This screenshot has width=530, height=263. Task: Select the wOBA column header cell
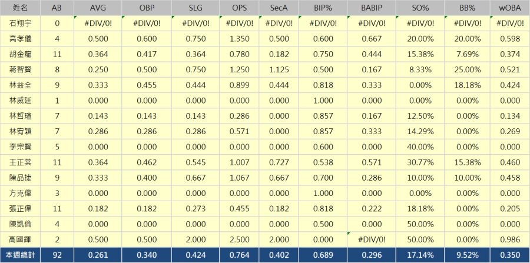coord(510,8)
